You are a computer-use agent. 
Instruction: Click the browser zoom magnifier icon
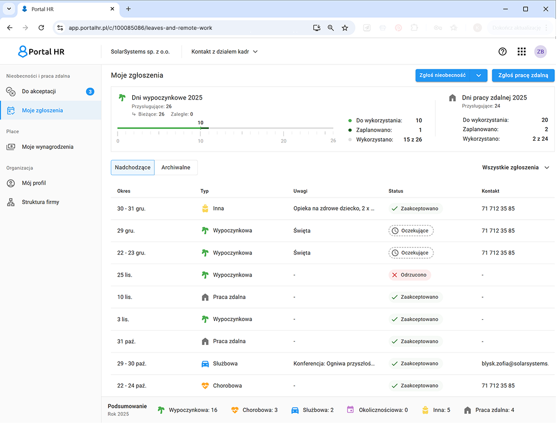pos(331,28)
